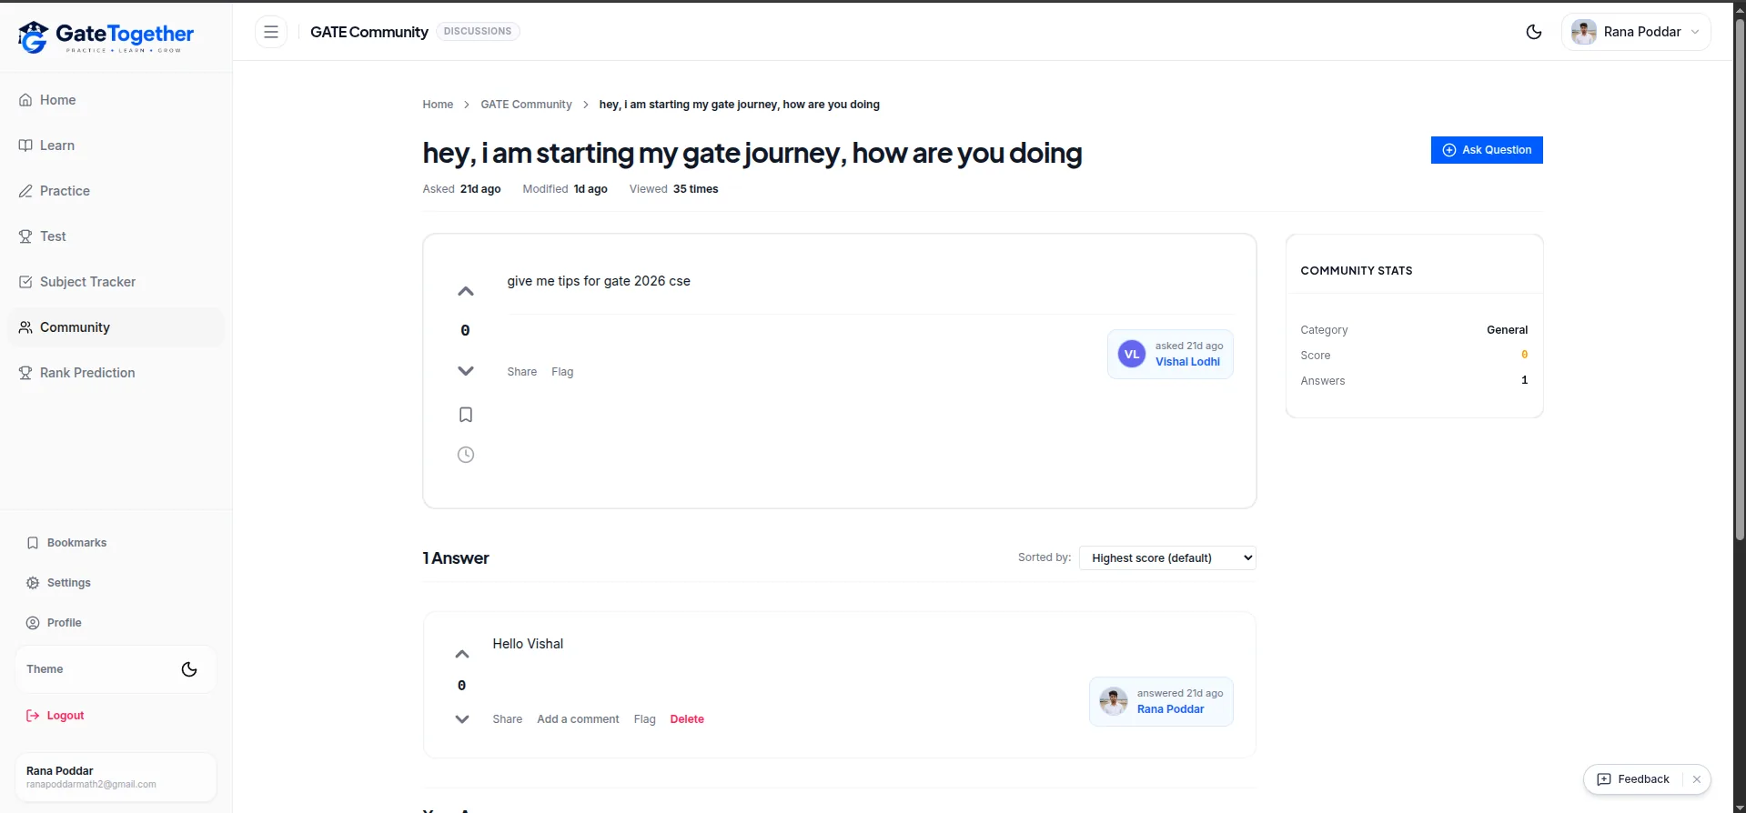Viewport: 1746px width, 813px height.
Task: Open the Practice section
Action: (116, 191)
